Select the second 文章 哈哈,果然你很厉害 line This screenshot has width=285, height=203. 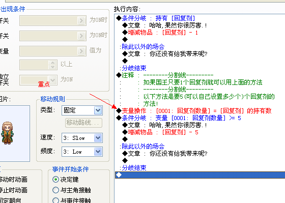[165, 125]
